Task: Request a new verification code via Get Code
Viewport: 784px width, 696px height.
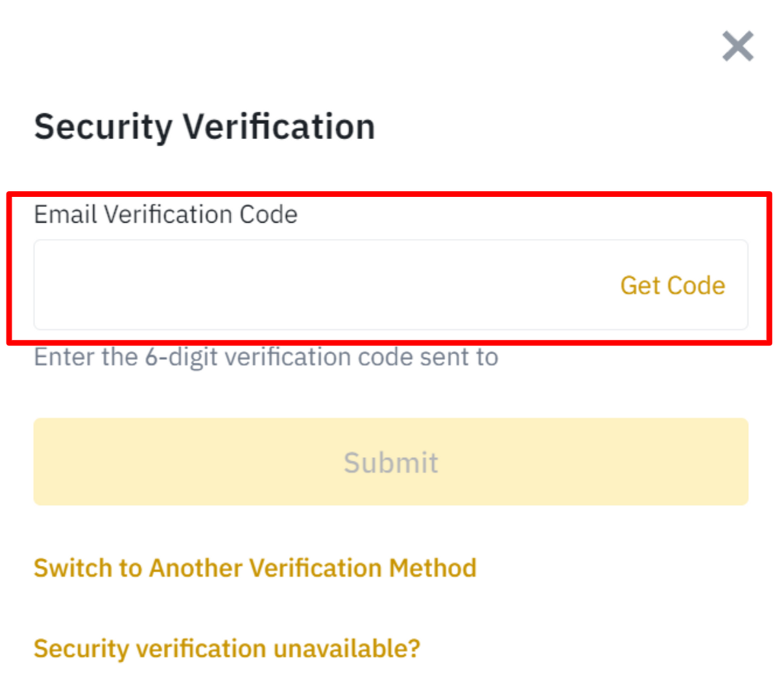Action: 672,285
